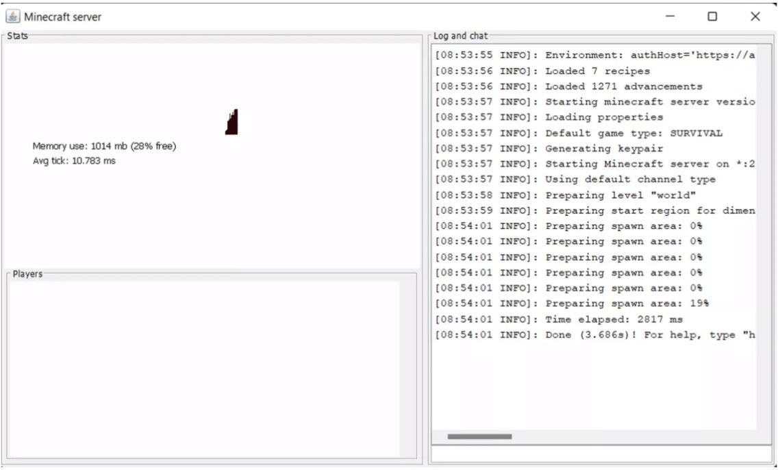The height and width of the screenshot is (470, 778).
Task: Click the 'Preparing level "world"' log line
Action: pos(566,195)
